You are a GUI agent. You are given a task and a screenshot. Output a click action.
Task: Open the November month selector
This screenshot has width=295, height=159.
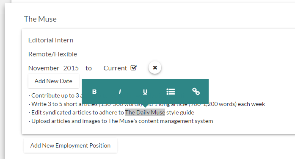click(x=44, y=68)
